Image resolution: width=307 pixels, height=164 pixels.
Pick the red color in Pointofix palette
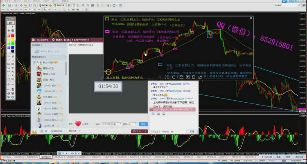tap(13, 36)
